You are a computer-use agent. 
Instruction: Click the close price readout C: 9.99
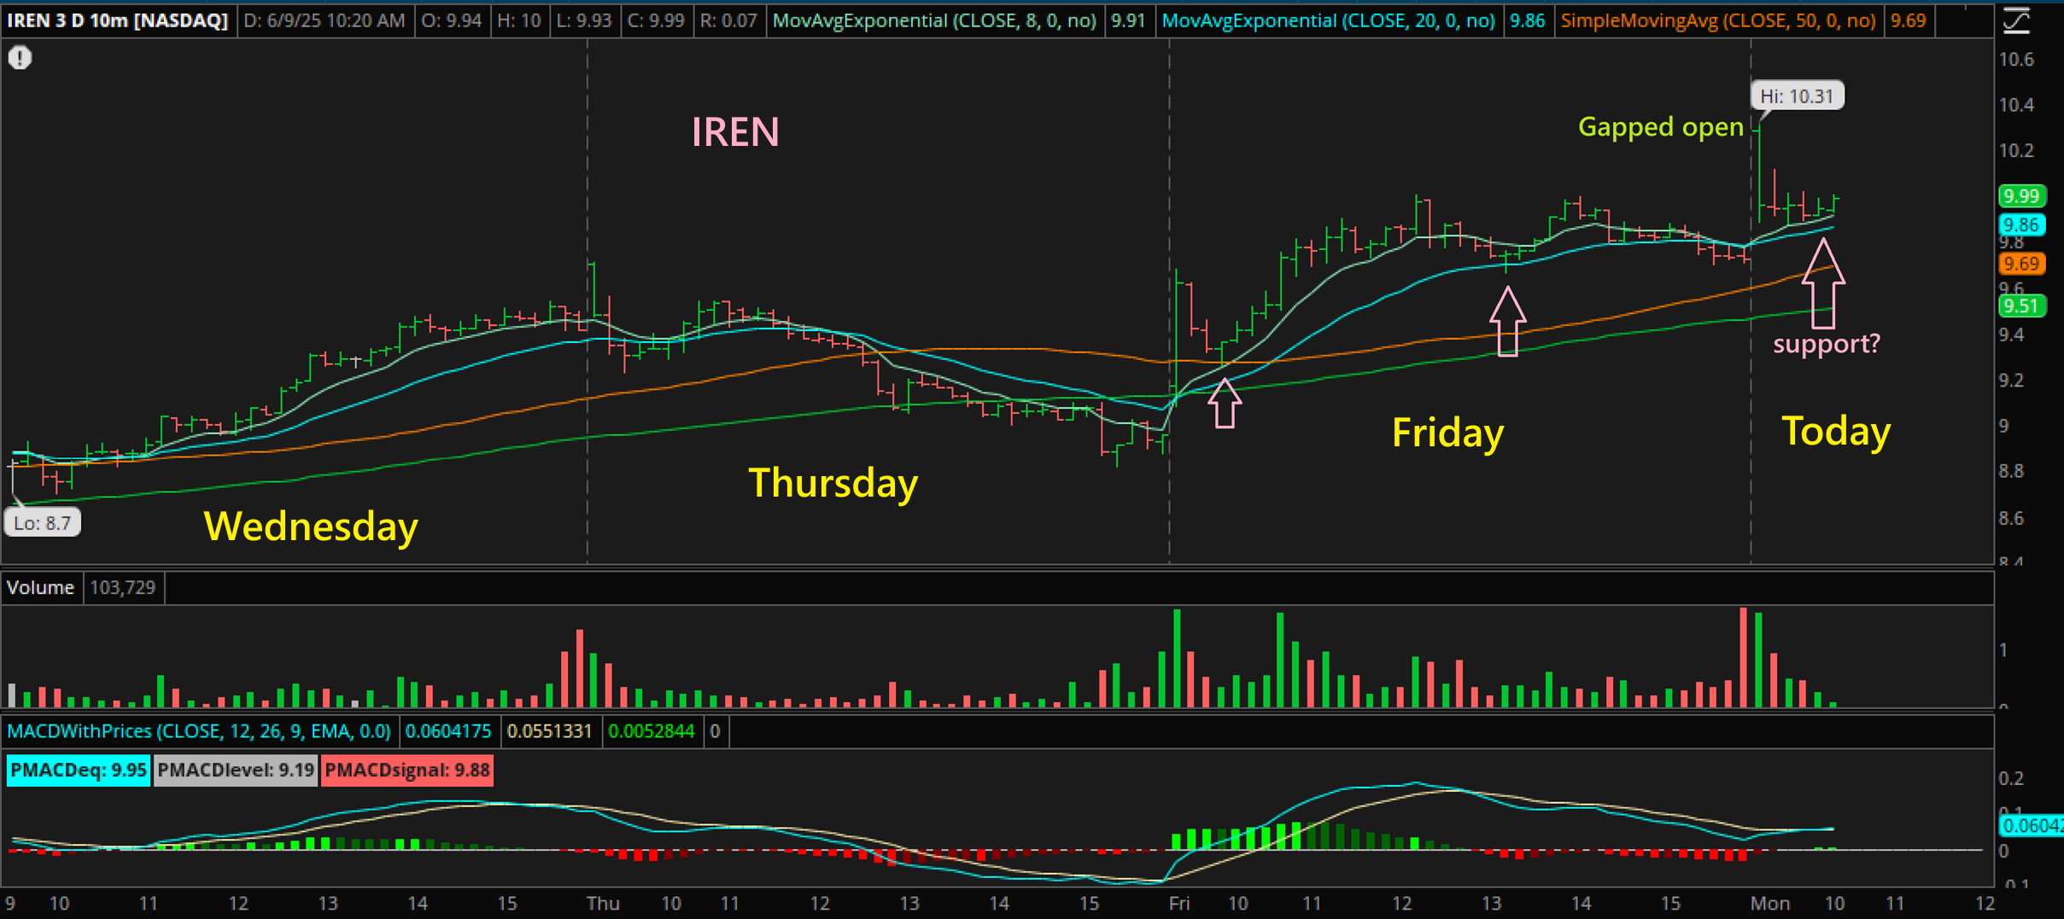point(656,20)
